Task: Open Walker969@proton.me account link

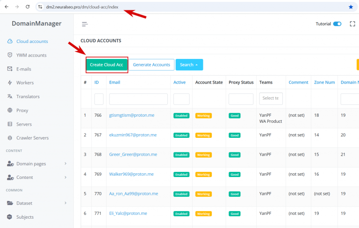Action: pos(131,174)
